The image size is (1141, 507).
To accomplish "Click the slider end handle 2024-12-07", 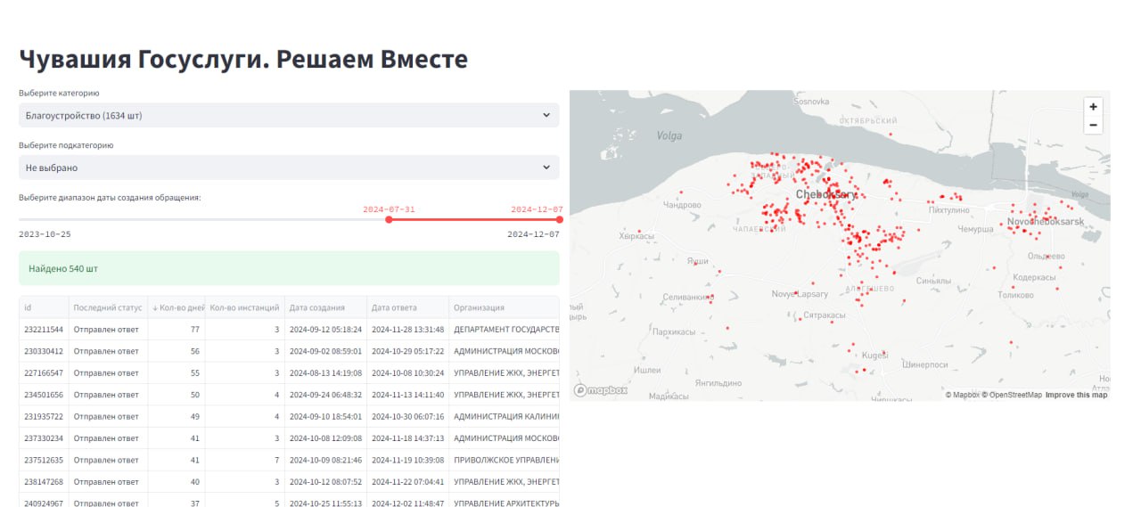I will [x=559, y=219].
